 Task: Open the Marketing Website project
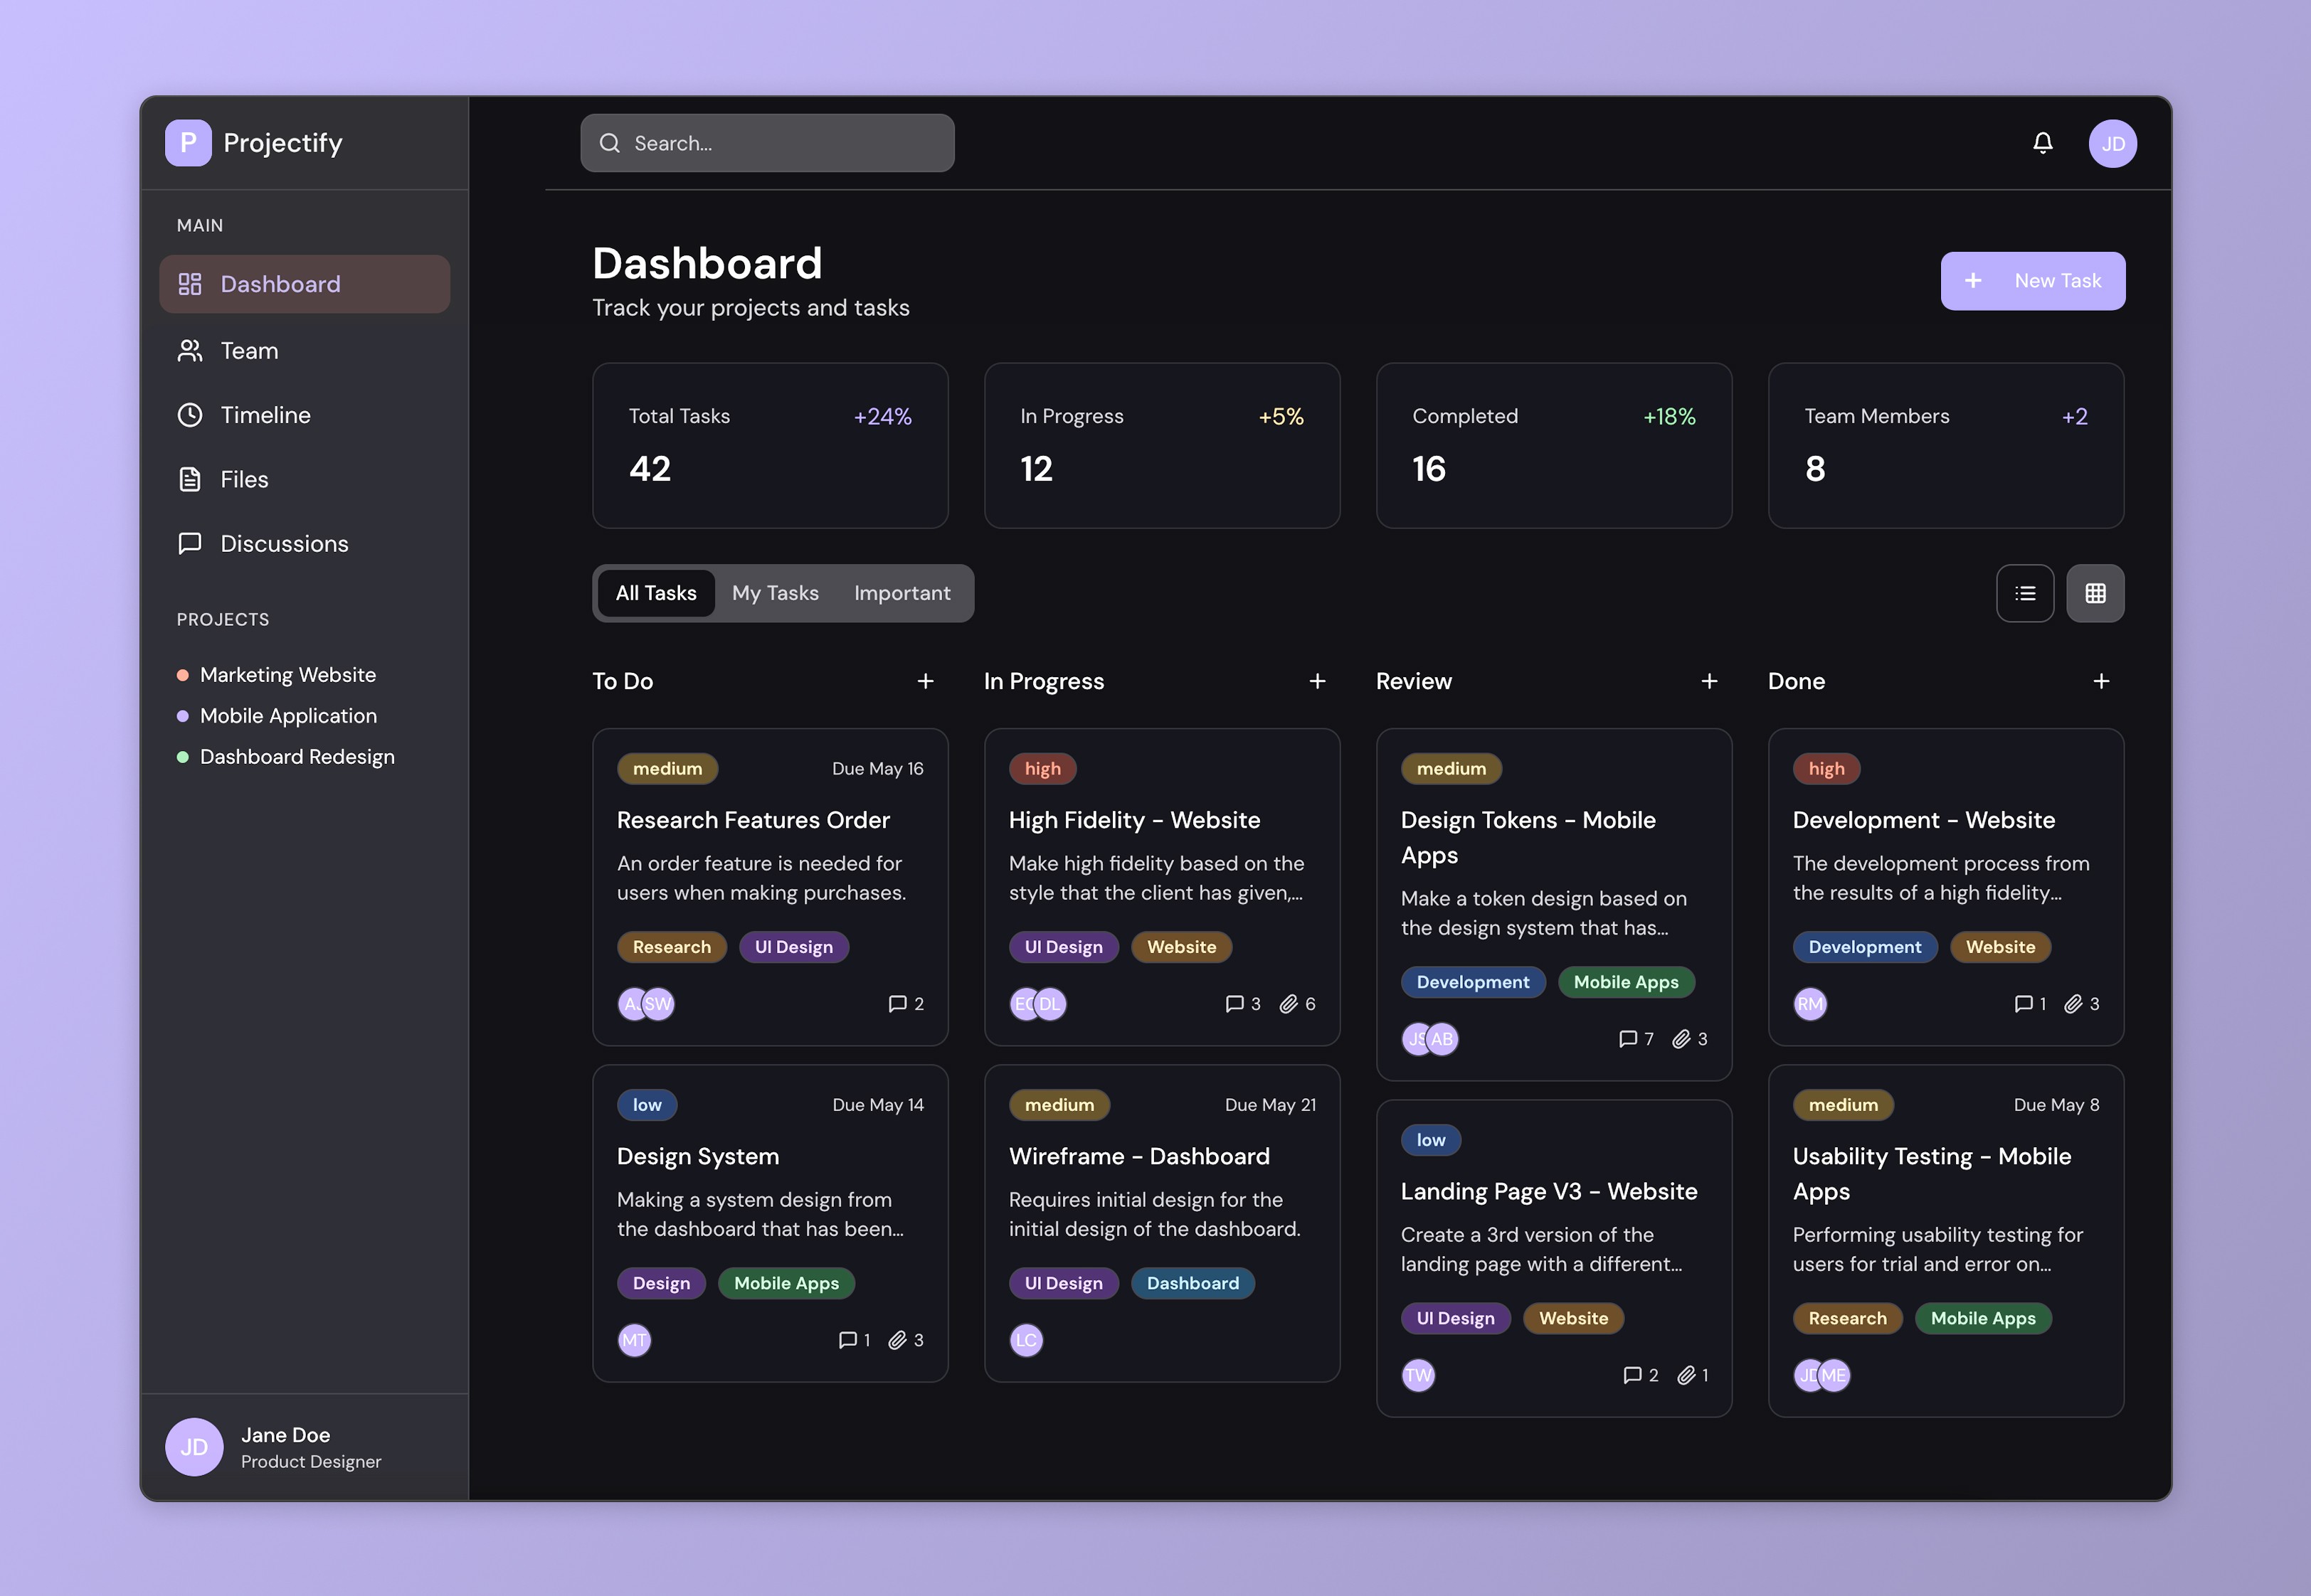[287, 675]
